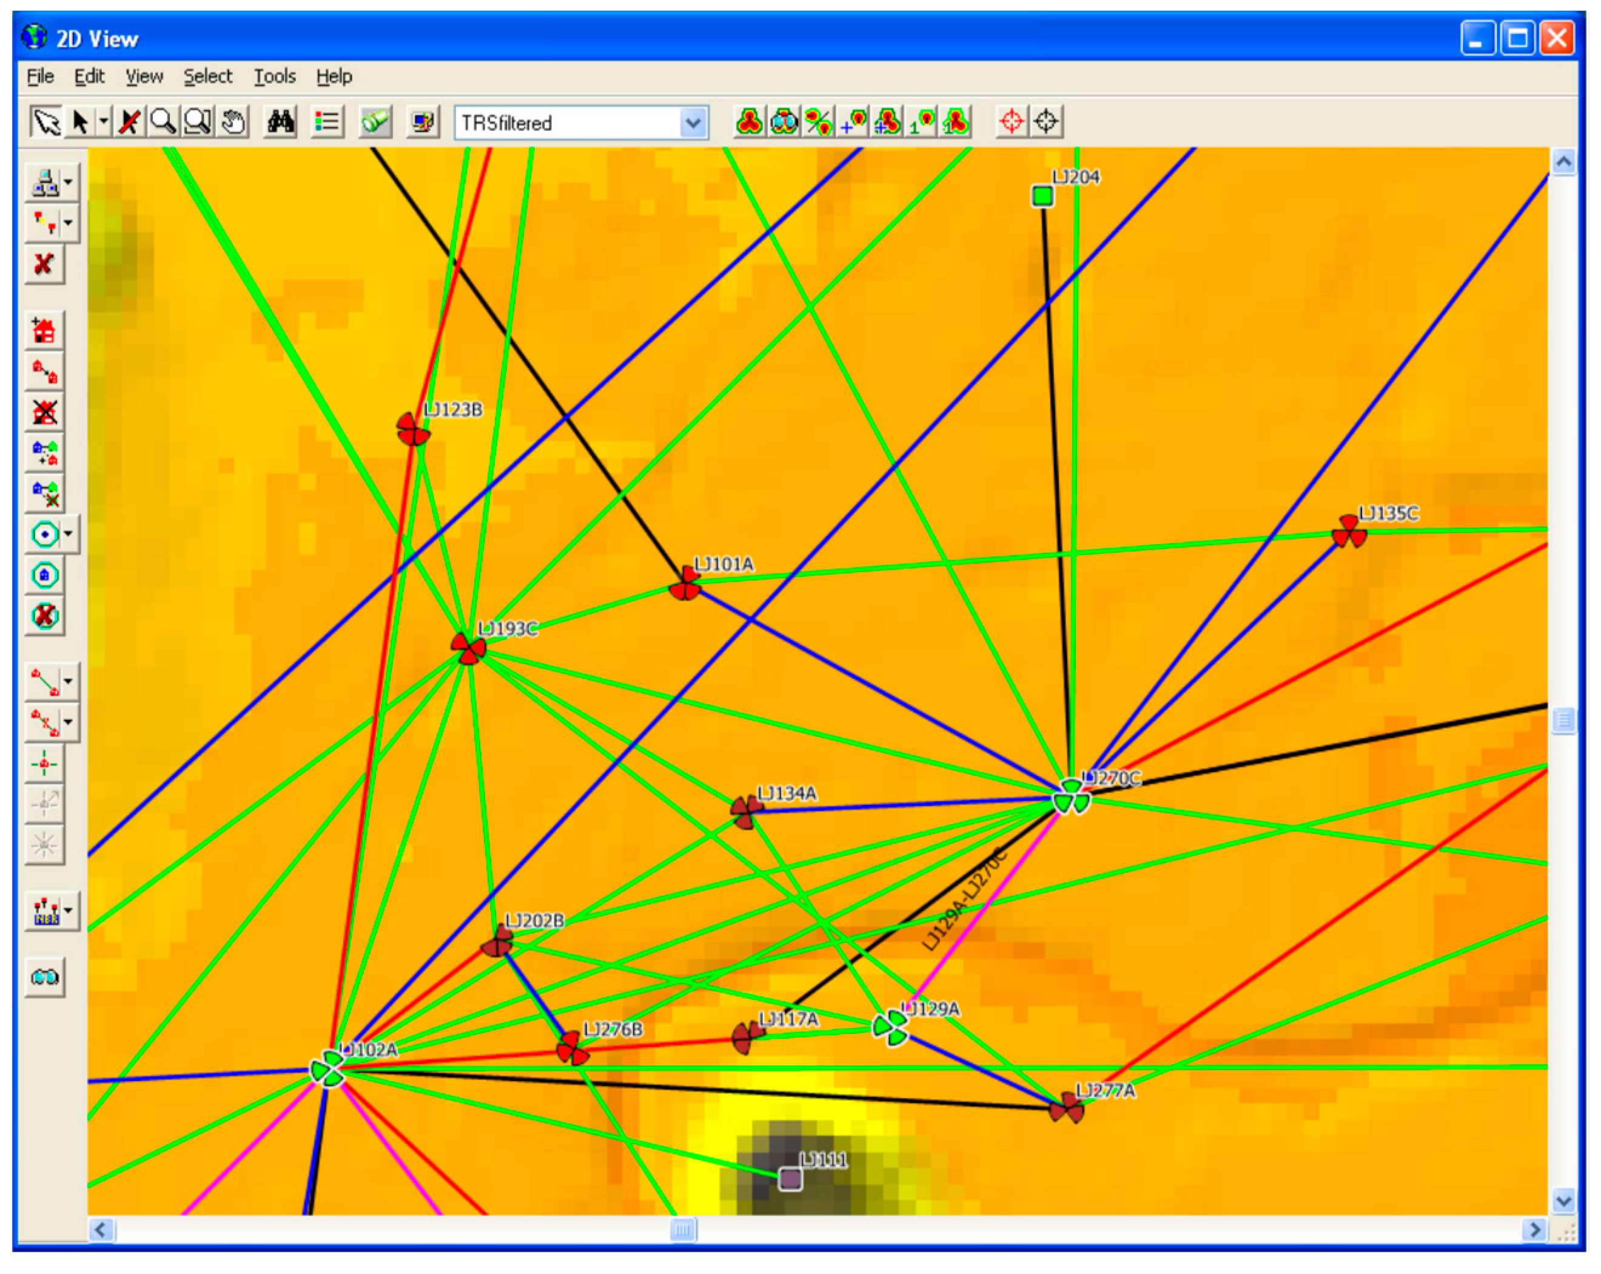Click the add colored houses link icon
Image resolution: width=1601 pixels, height=1274 pixels.
44,453
